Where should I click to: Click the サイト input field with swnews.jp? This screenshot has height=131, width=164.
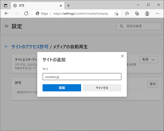pos(82,77)
